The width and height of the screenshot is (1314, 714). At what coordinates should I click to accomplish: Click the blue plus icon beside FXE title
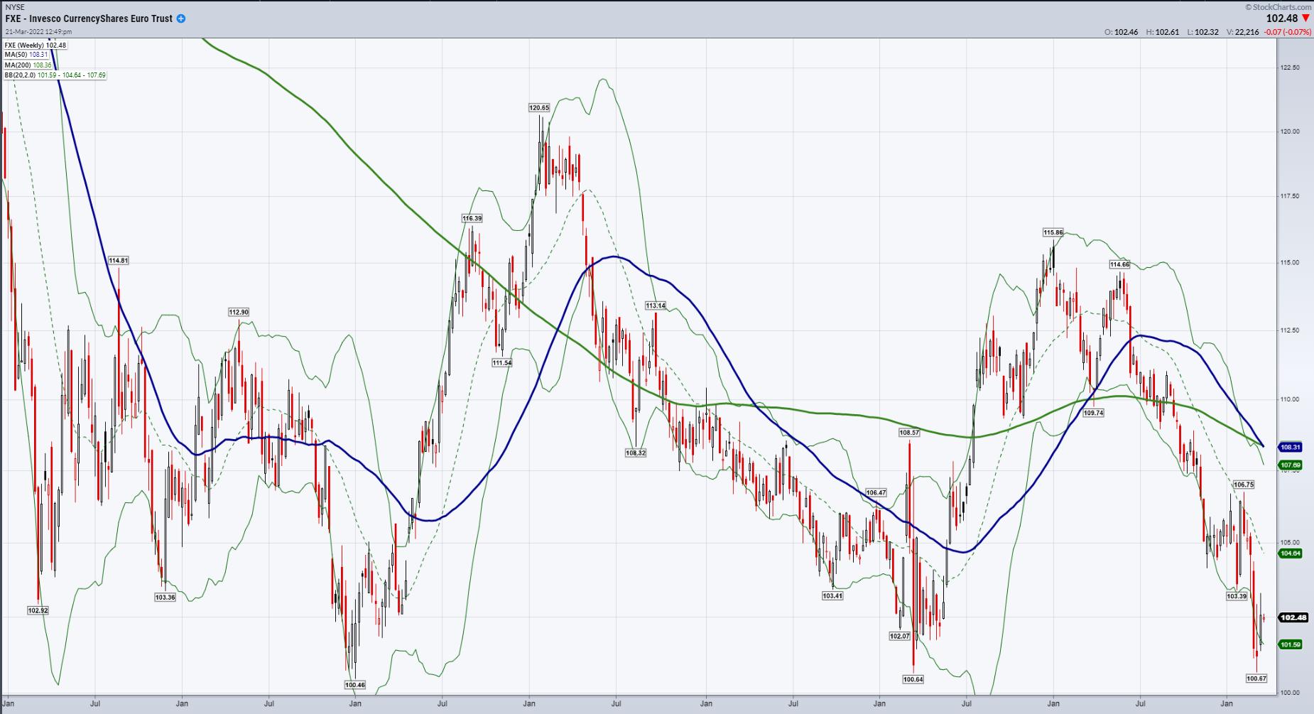181,18
